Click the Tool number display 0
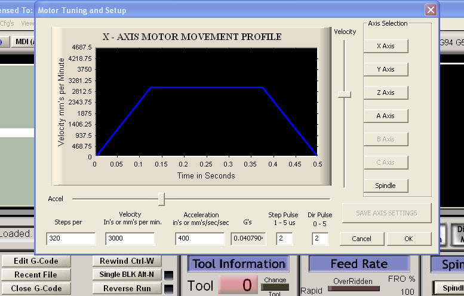The height and width of the screenshot is (296, 464). 239,285
